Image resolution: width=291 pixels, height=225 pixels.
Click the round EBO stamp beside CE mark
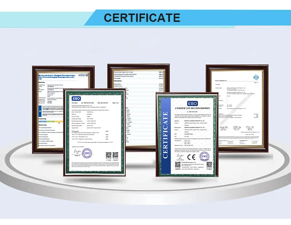click(204, 156)
